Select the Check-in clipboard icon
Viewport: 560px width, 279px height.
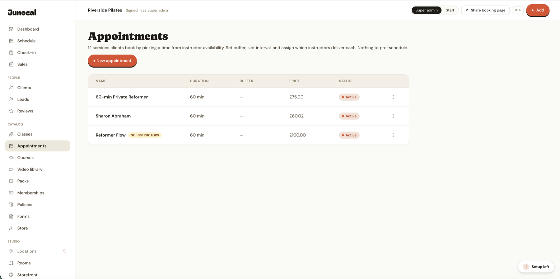(x=11, y=53)
